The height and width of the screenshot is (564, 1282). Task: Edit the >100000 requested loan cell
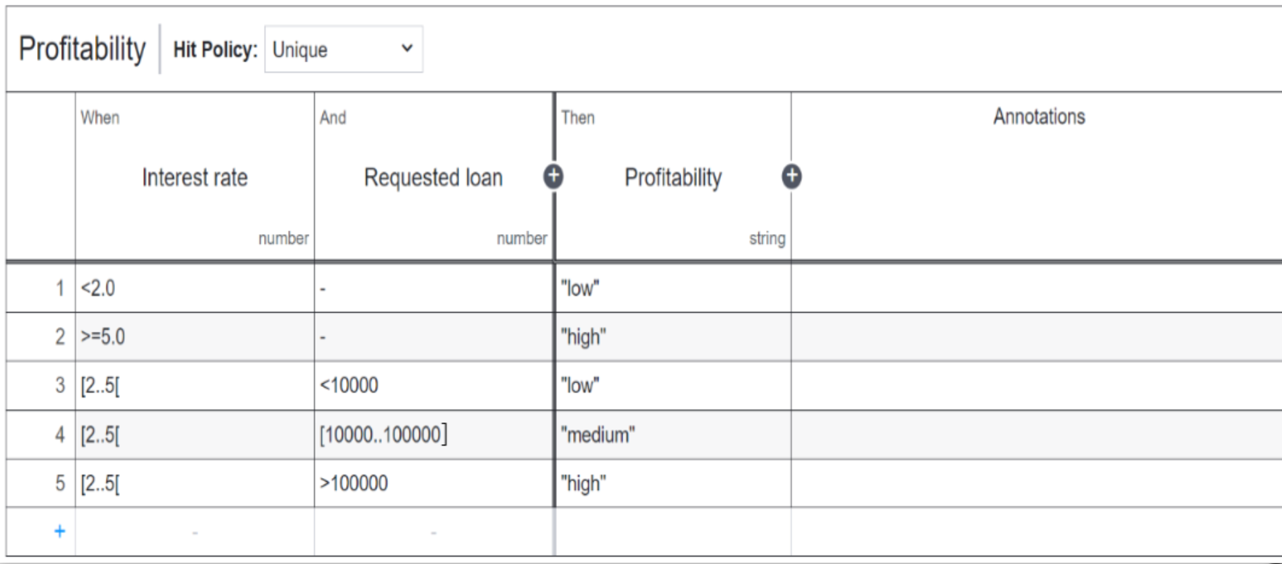tap(433, 484)
